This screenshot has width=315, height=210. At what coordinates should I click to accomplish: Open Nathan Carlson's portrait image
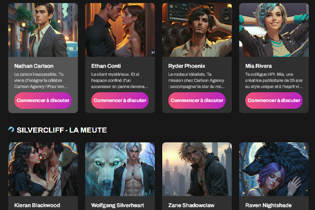[x=43, y=30]
